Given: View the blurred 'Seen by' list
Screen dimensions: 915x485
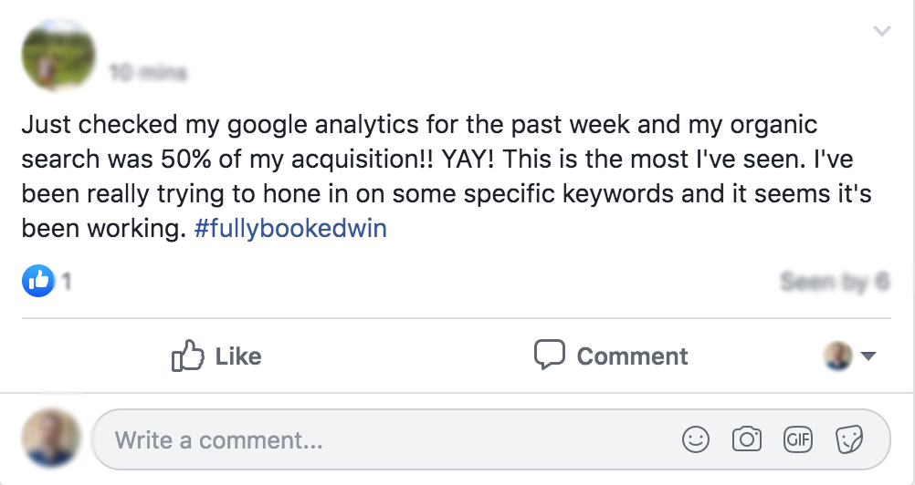Looking at the screenshot, I should pyautogui.click(x=834, y=282).
